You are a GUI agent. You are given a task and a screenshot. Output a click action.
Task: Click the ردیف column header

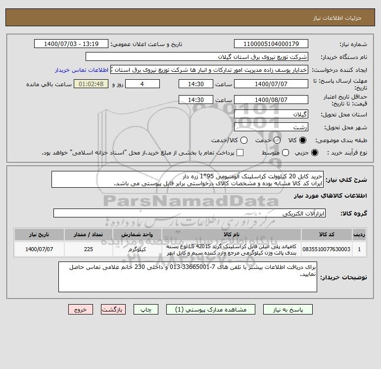click(x=359, y=234)
